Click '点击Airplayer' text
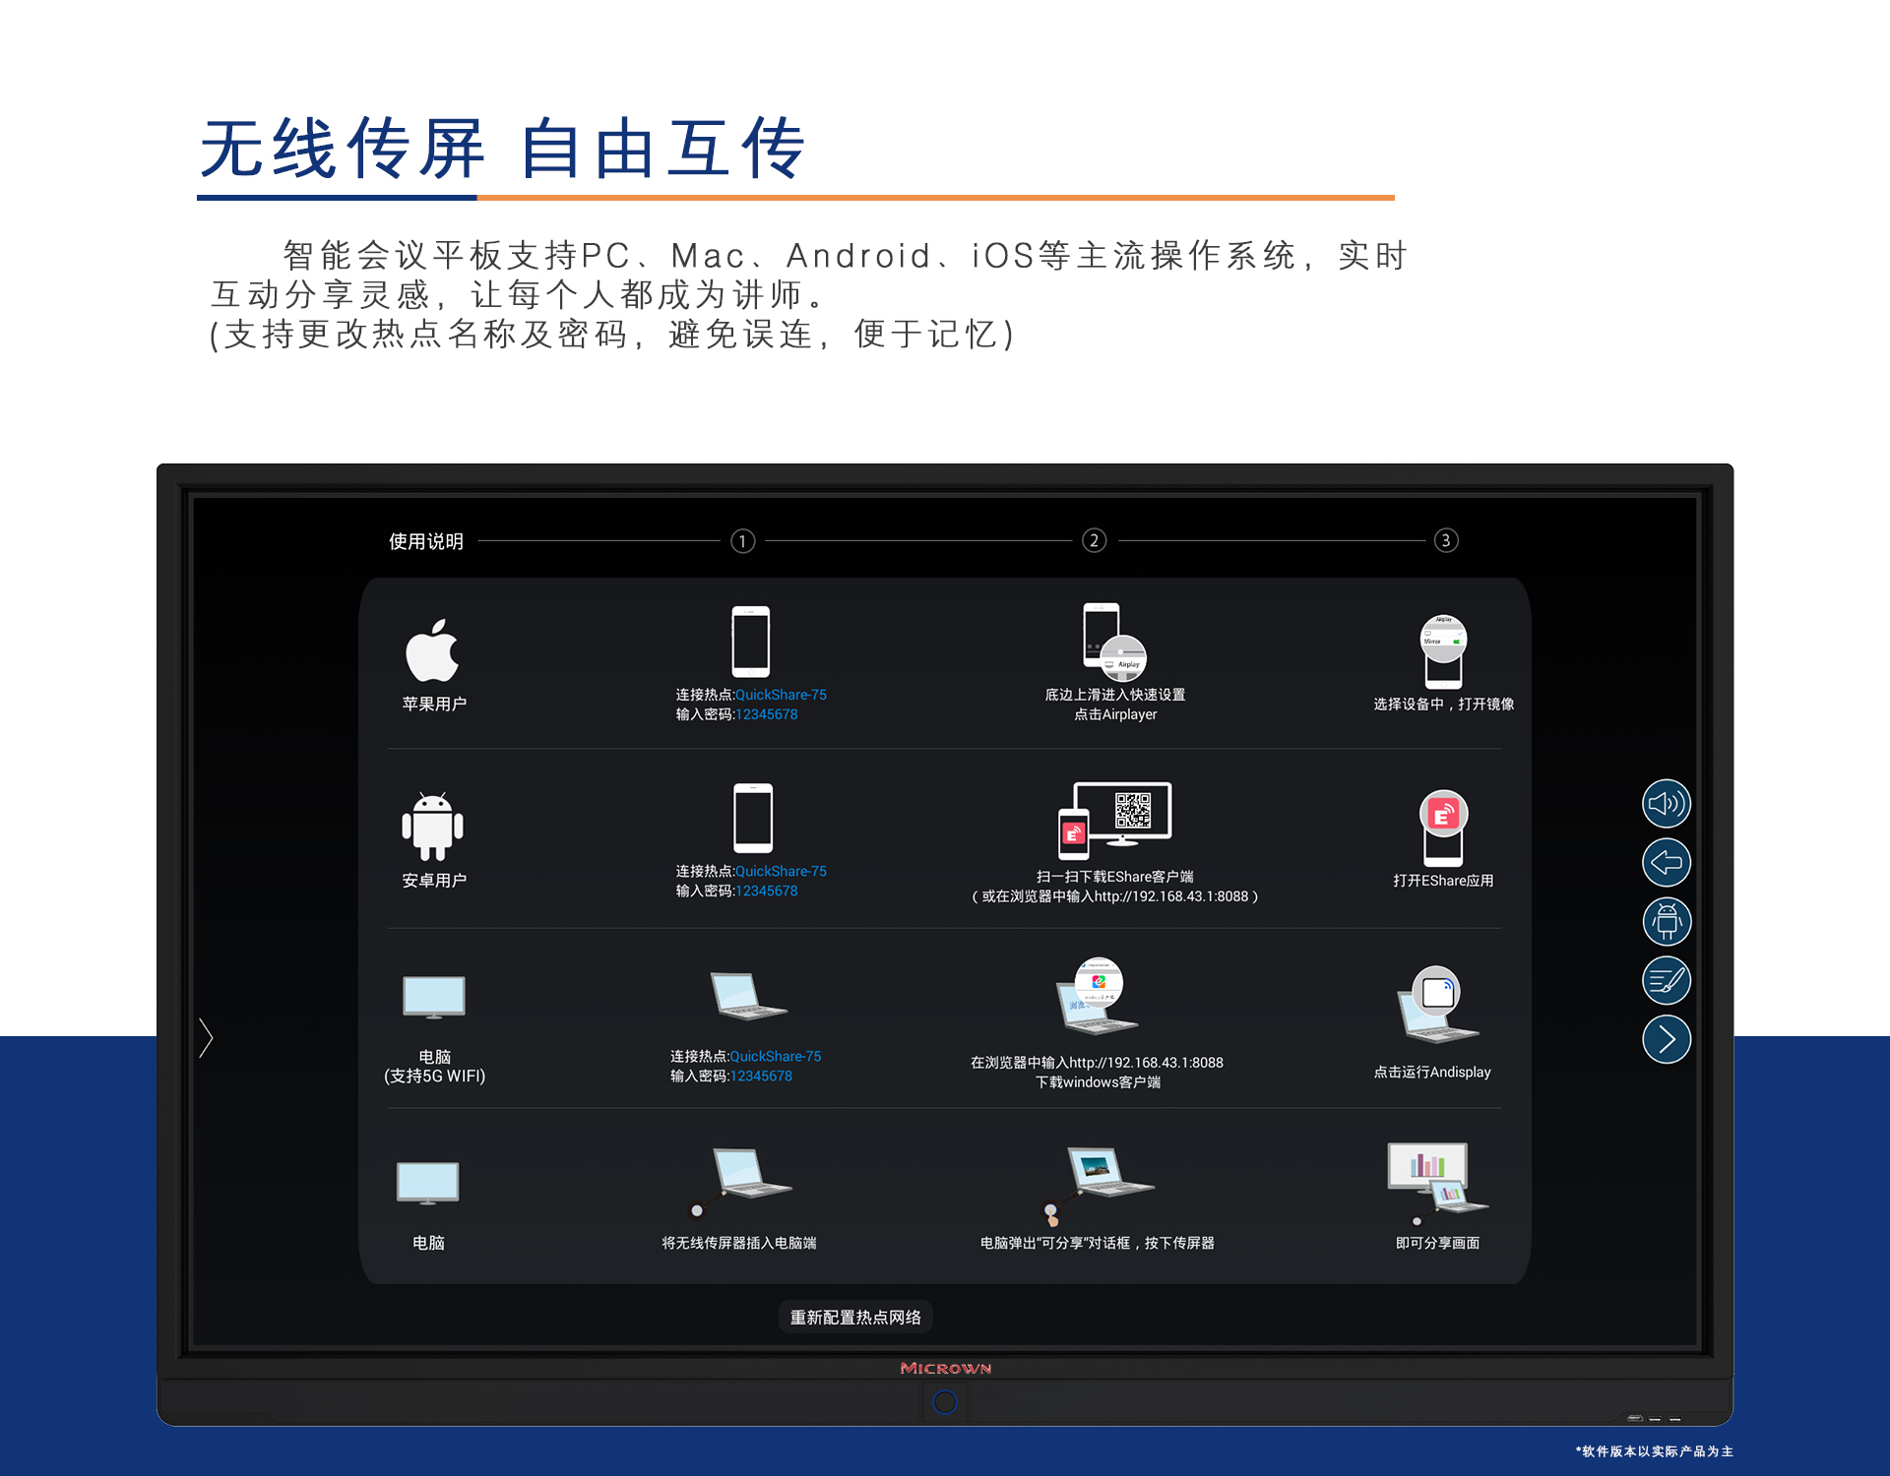Screen dimensions: 1890x1476 point(1114,714)
